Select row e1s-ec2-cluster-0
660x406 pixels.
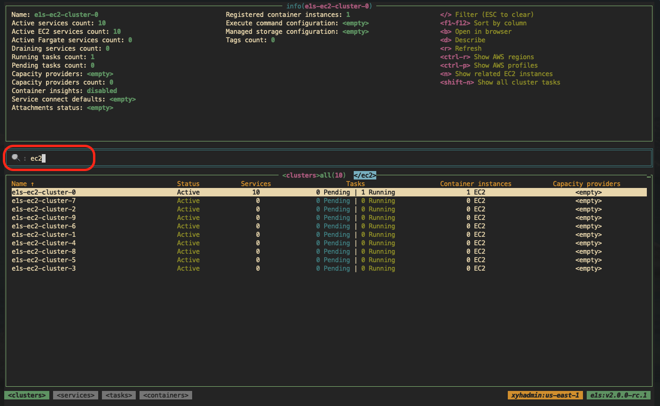(329, 192)
